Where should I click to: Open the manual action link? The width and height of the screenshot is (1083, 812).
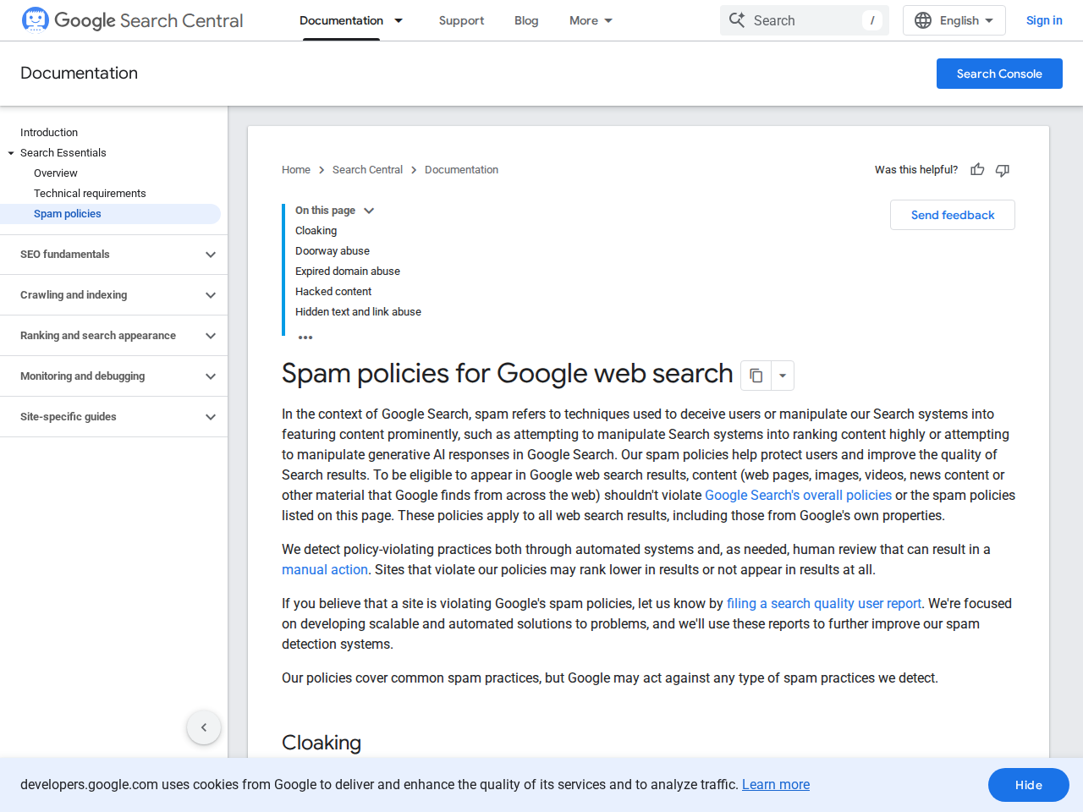[x=325, y=570]
